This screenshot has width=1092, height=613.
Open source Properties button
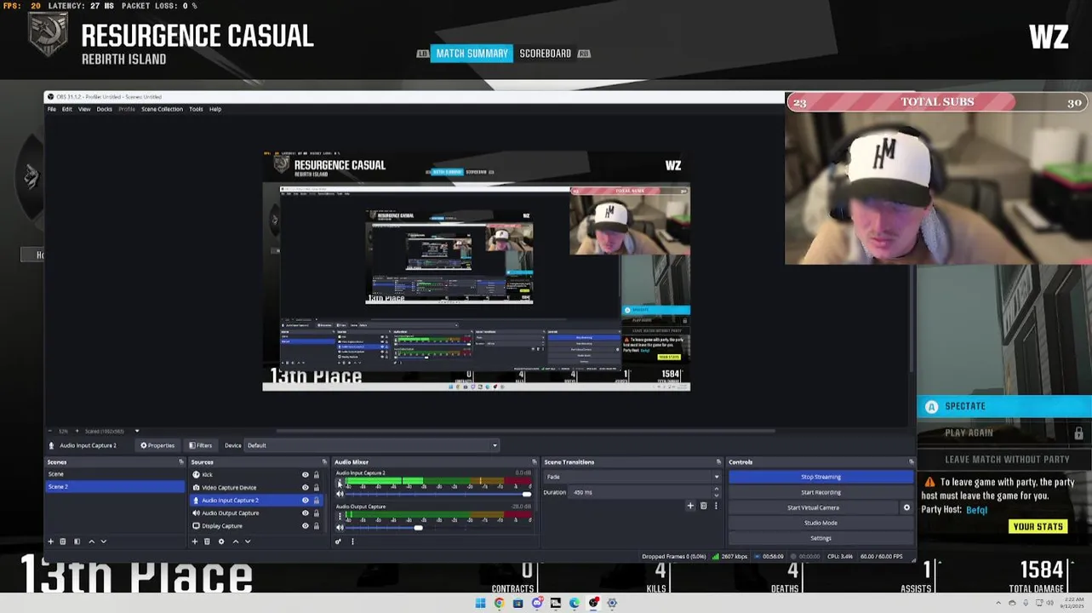coord(157,445)
